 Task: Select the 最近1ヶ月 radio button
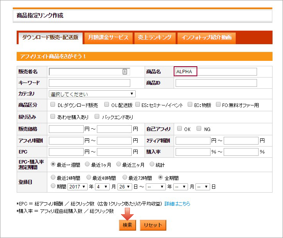[87, 164]
